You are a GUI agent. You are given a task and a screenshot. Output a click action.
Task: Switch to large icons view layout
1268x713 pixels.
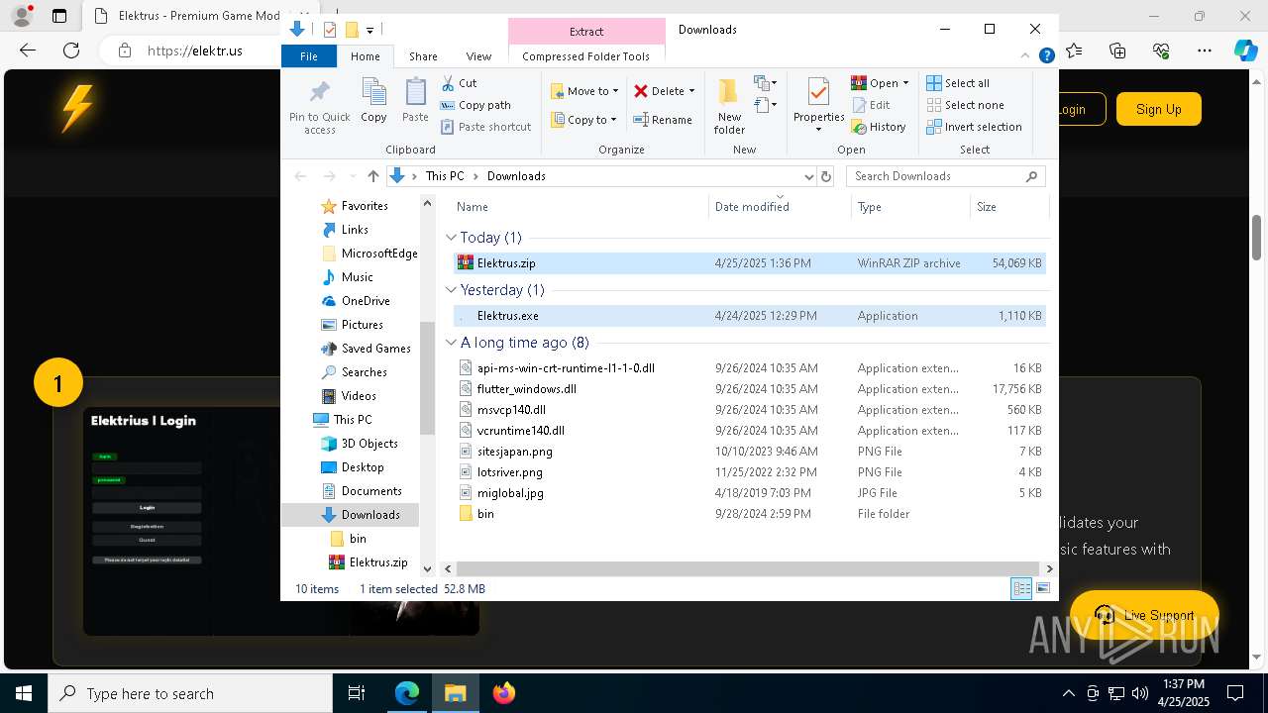click(1042, 588)
